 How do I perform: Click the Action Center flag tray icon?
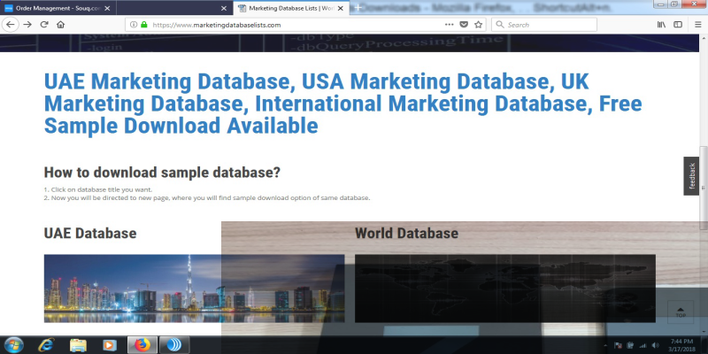point(618,346)
